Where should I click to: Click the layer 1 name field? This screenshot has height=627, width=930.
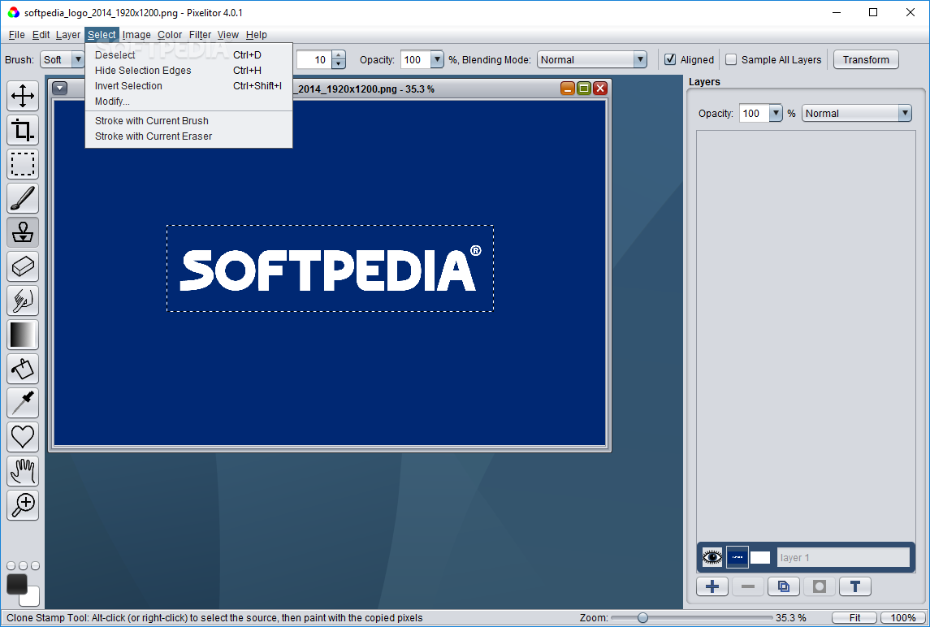[x=843, y=557]
